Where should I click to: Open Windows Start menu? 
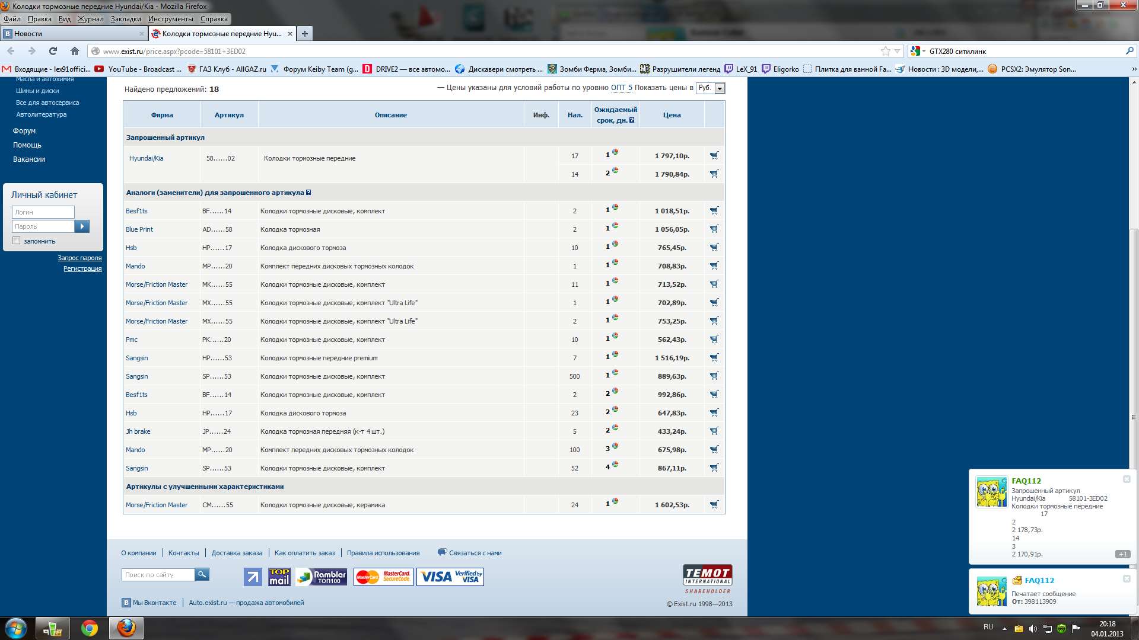click(x=16, y=628)
